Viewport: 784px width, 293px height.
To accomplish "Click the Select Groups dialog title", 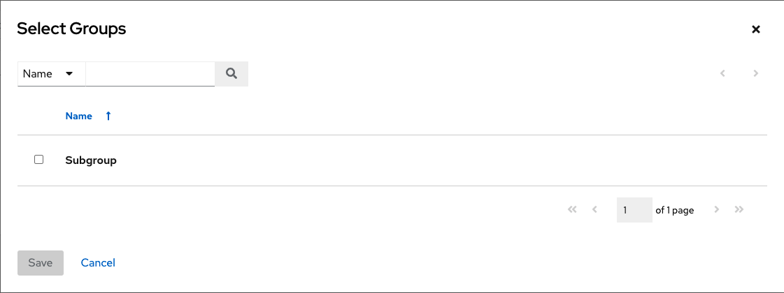I will coord(71,29).
